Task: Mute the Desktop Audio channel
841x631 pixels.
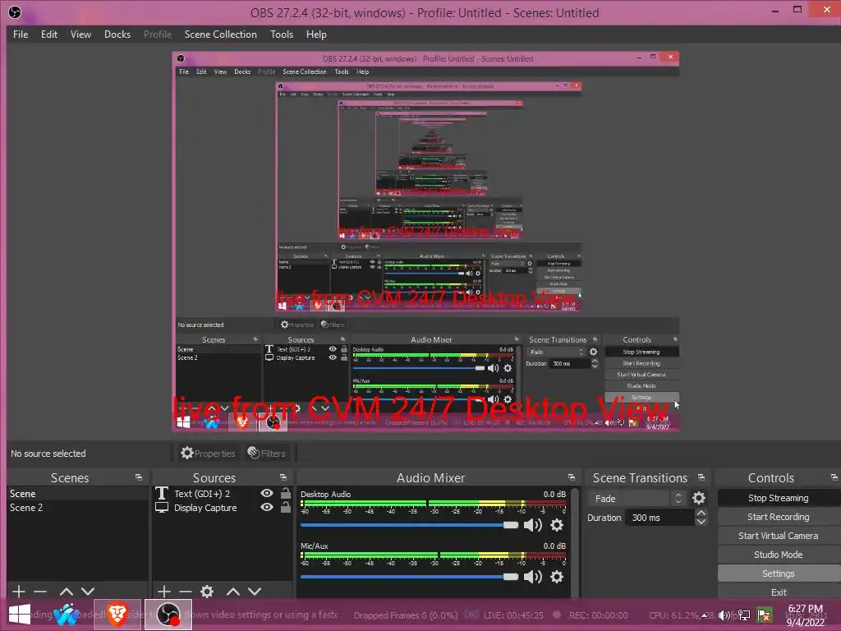Action: click(x=532, y=525)
